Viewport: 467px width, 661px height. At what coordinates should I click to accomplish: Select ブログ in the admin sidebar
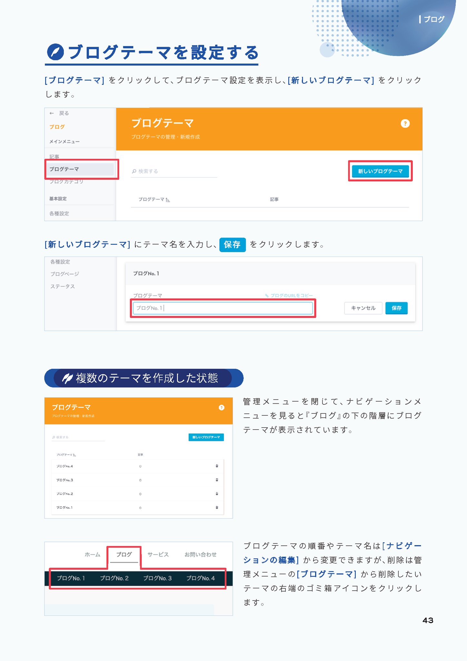[57, 127]
